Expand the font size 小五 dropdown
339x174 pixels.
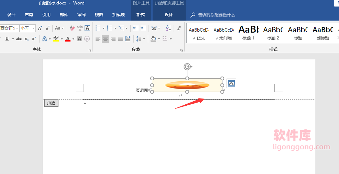(33, 28)
